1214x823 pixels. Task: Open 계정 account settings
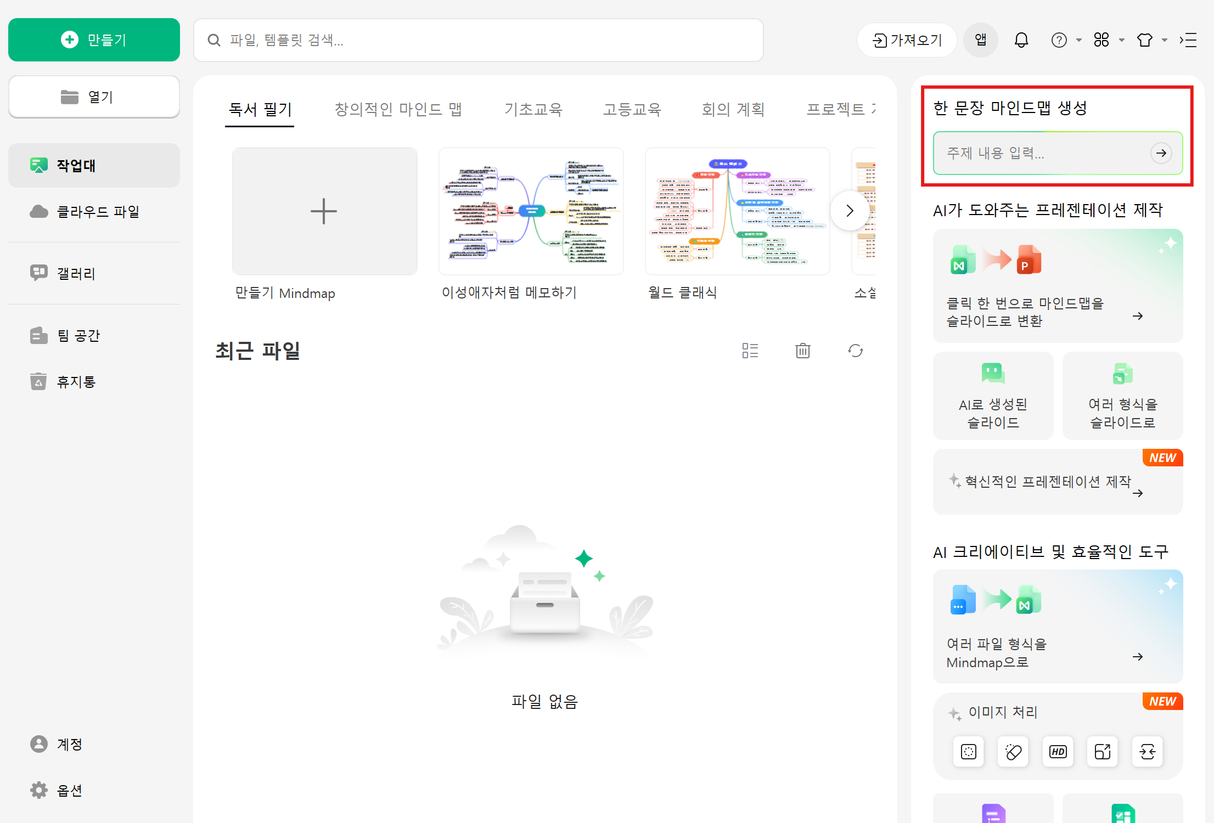(94, 744)
